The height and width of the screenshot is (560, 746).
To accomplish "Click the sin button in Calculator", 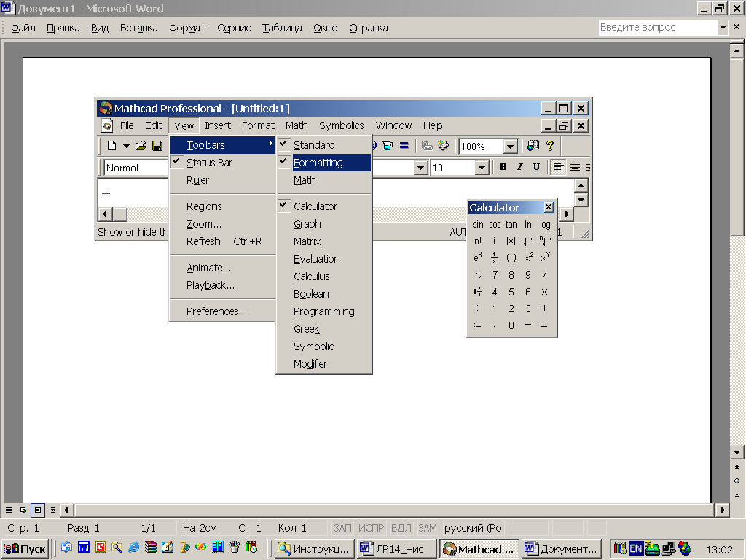I will coord(478,225).
